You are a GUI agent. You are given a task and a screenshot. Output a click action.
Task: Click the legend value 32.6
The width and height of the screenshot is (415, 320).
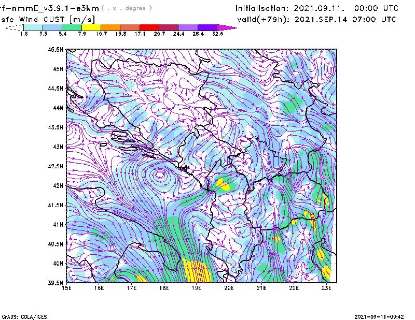217,34
